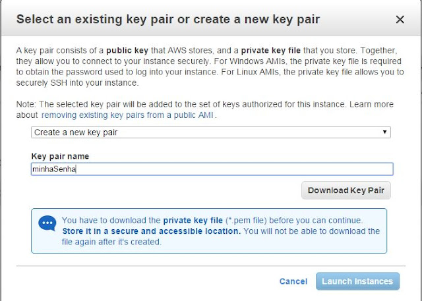
Task: Click the key pair selector's dropdown arrow
Action: coord(385,132)
